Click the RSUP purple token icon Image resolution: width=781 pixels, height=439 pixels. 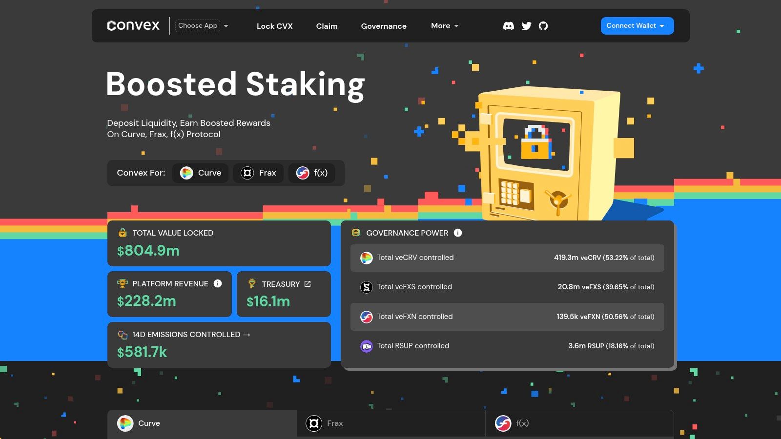coord(367,346)
